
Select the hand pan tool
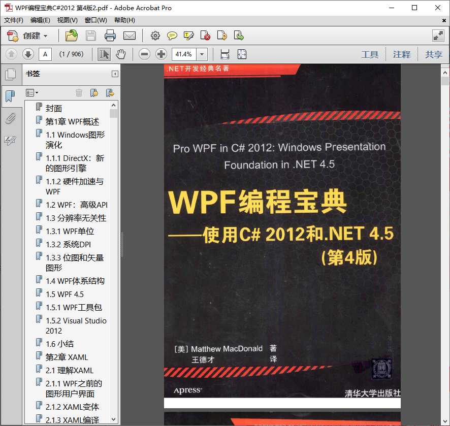[121, 54]
